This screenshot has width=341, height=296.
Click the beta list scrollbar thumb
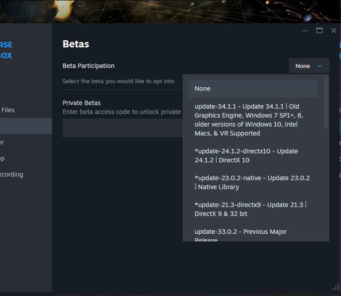coord(326,102)
